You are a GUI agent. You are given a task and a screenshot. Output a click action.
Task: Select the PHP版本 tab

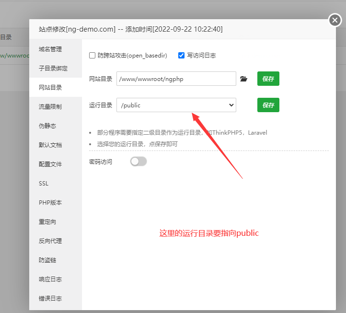point(50,203)
